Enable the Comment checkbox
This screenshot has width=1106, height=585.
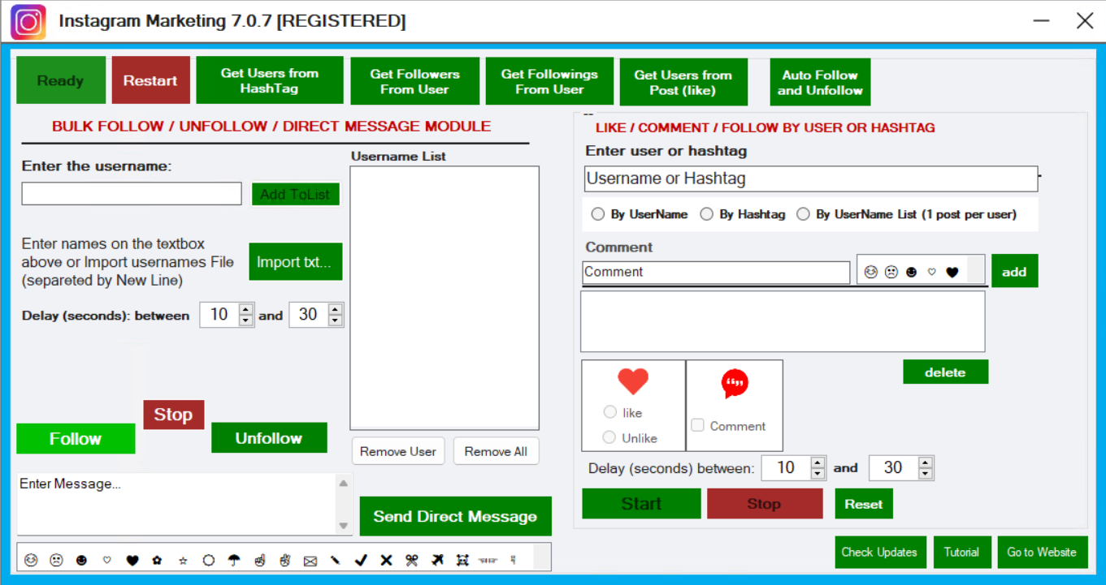[697, 425]
